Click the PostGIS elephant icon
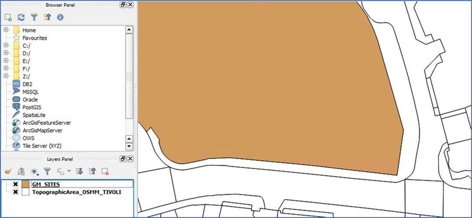 (16, 107)
